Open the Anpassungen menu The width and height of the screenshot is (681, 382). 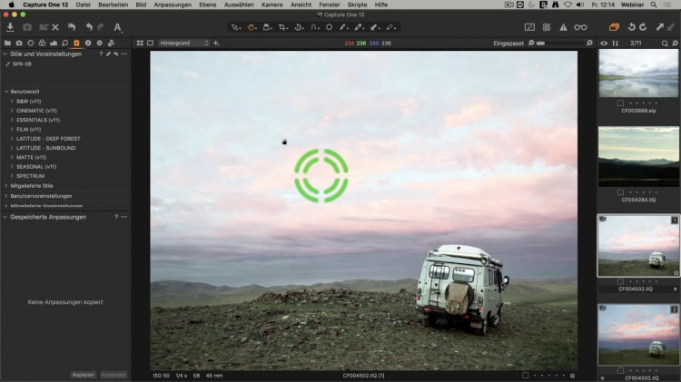[x=173, y=5]
